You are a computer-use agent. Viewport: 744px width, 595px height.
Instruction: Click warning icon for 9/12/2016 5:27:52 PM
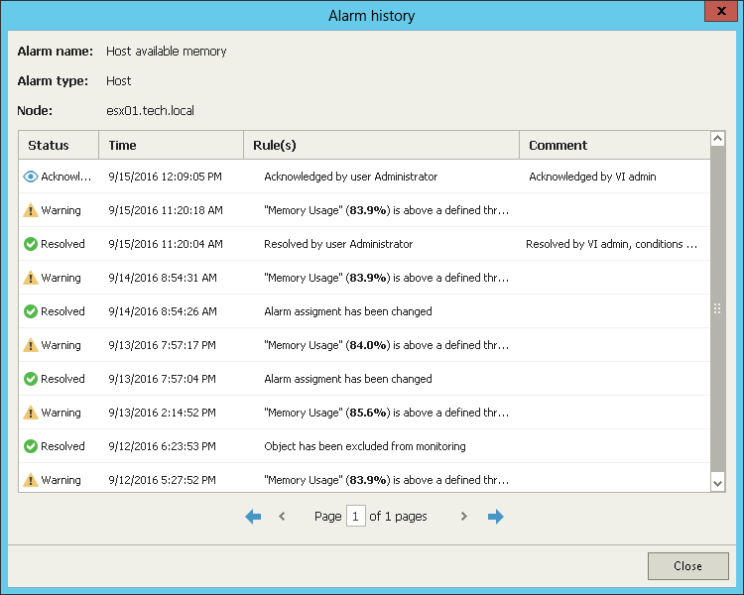[31, 480]
